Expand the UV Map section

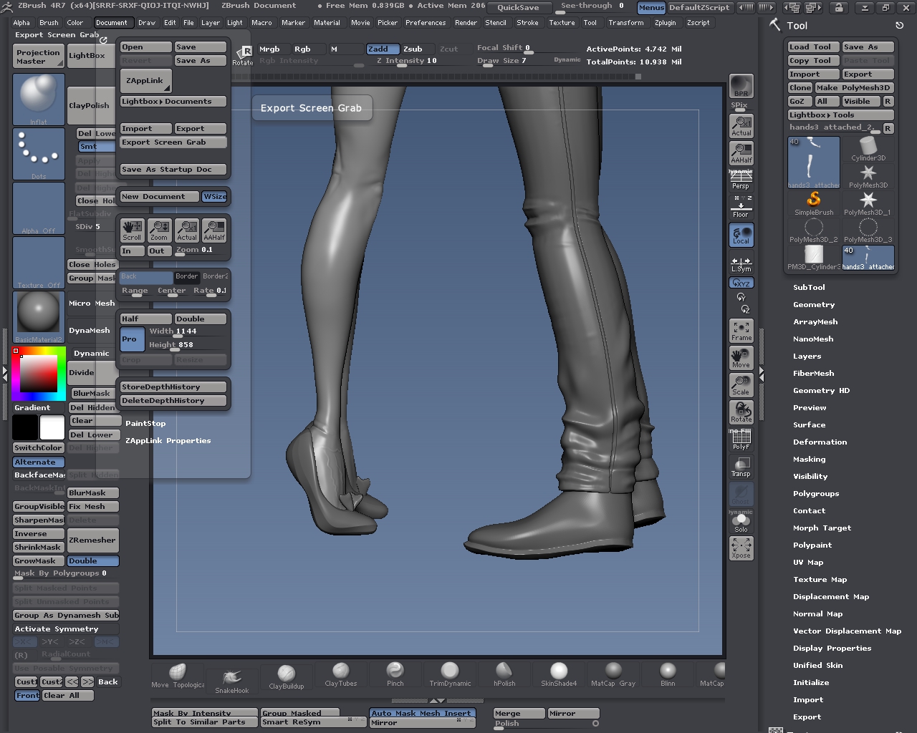808,562
